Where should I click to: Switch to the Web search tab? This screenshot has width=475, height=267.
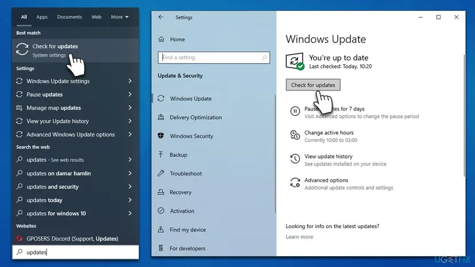pyautogui.click(x=96, y=17)
